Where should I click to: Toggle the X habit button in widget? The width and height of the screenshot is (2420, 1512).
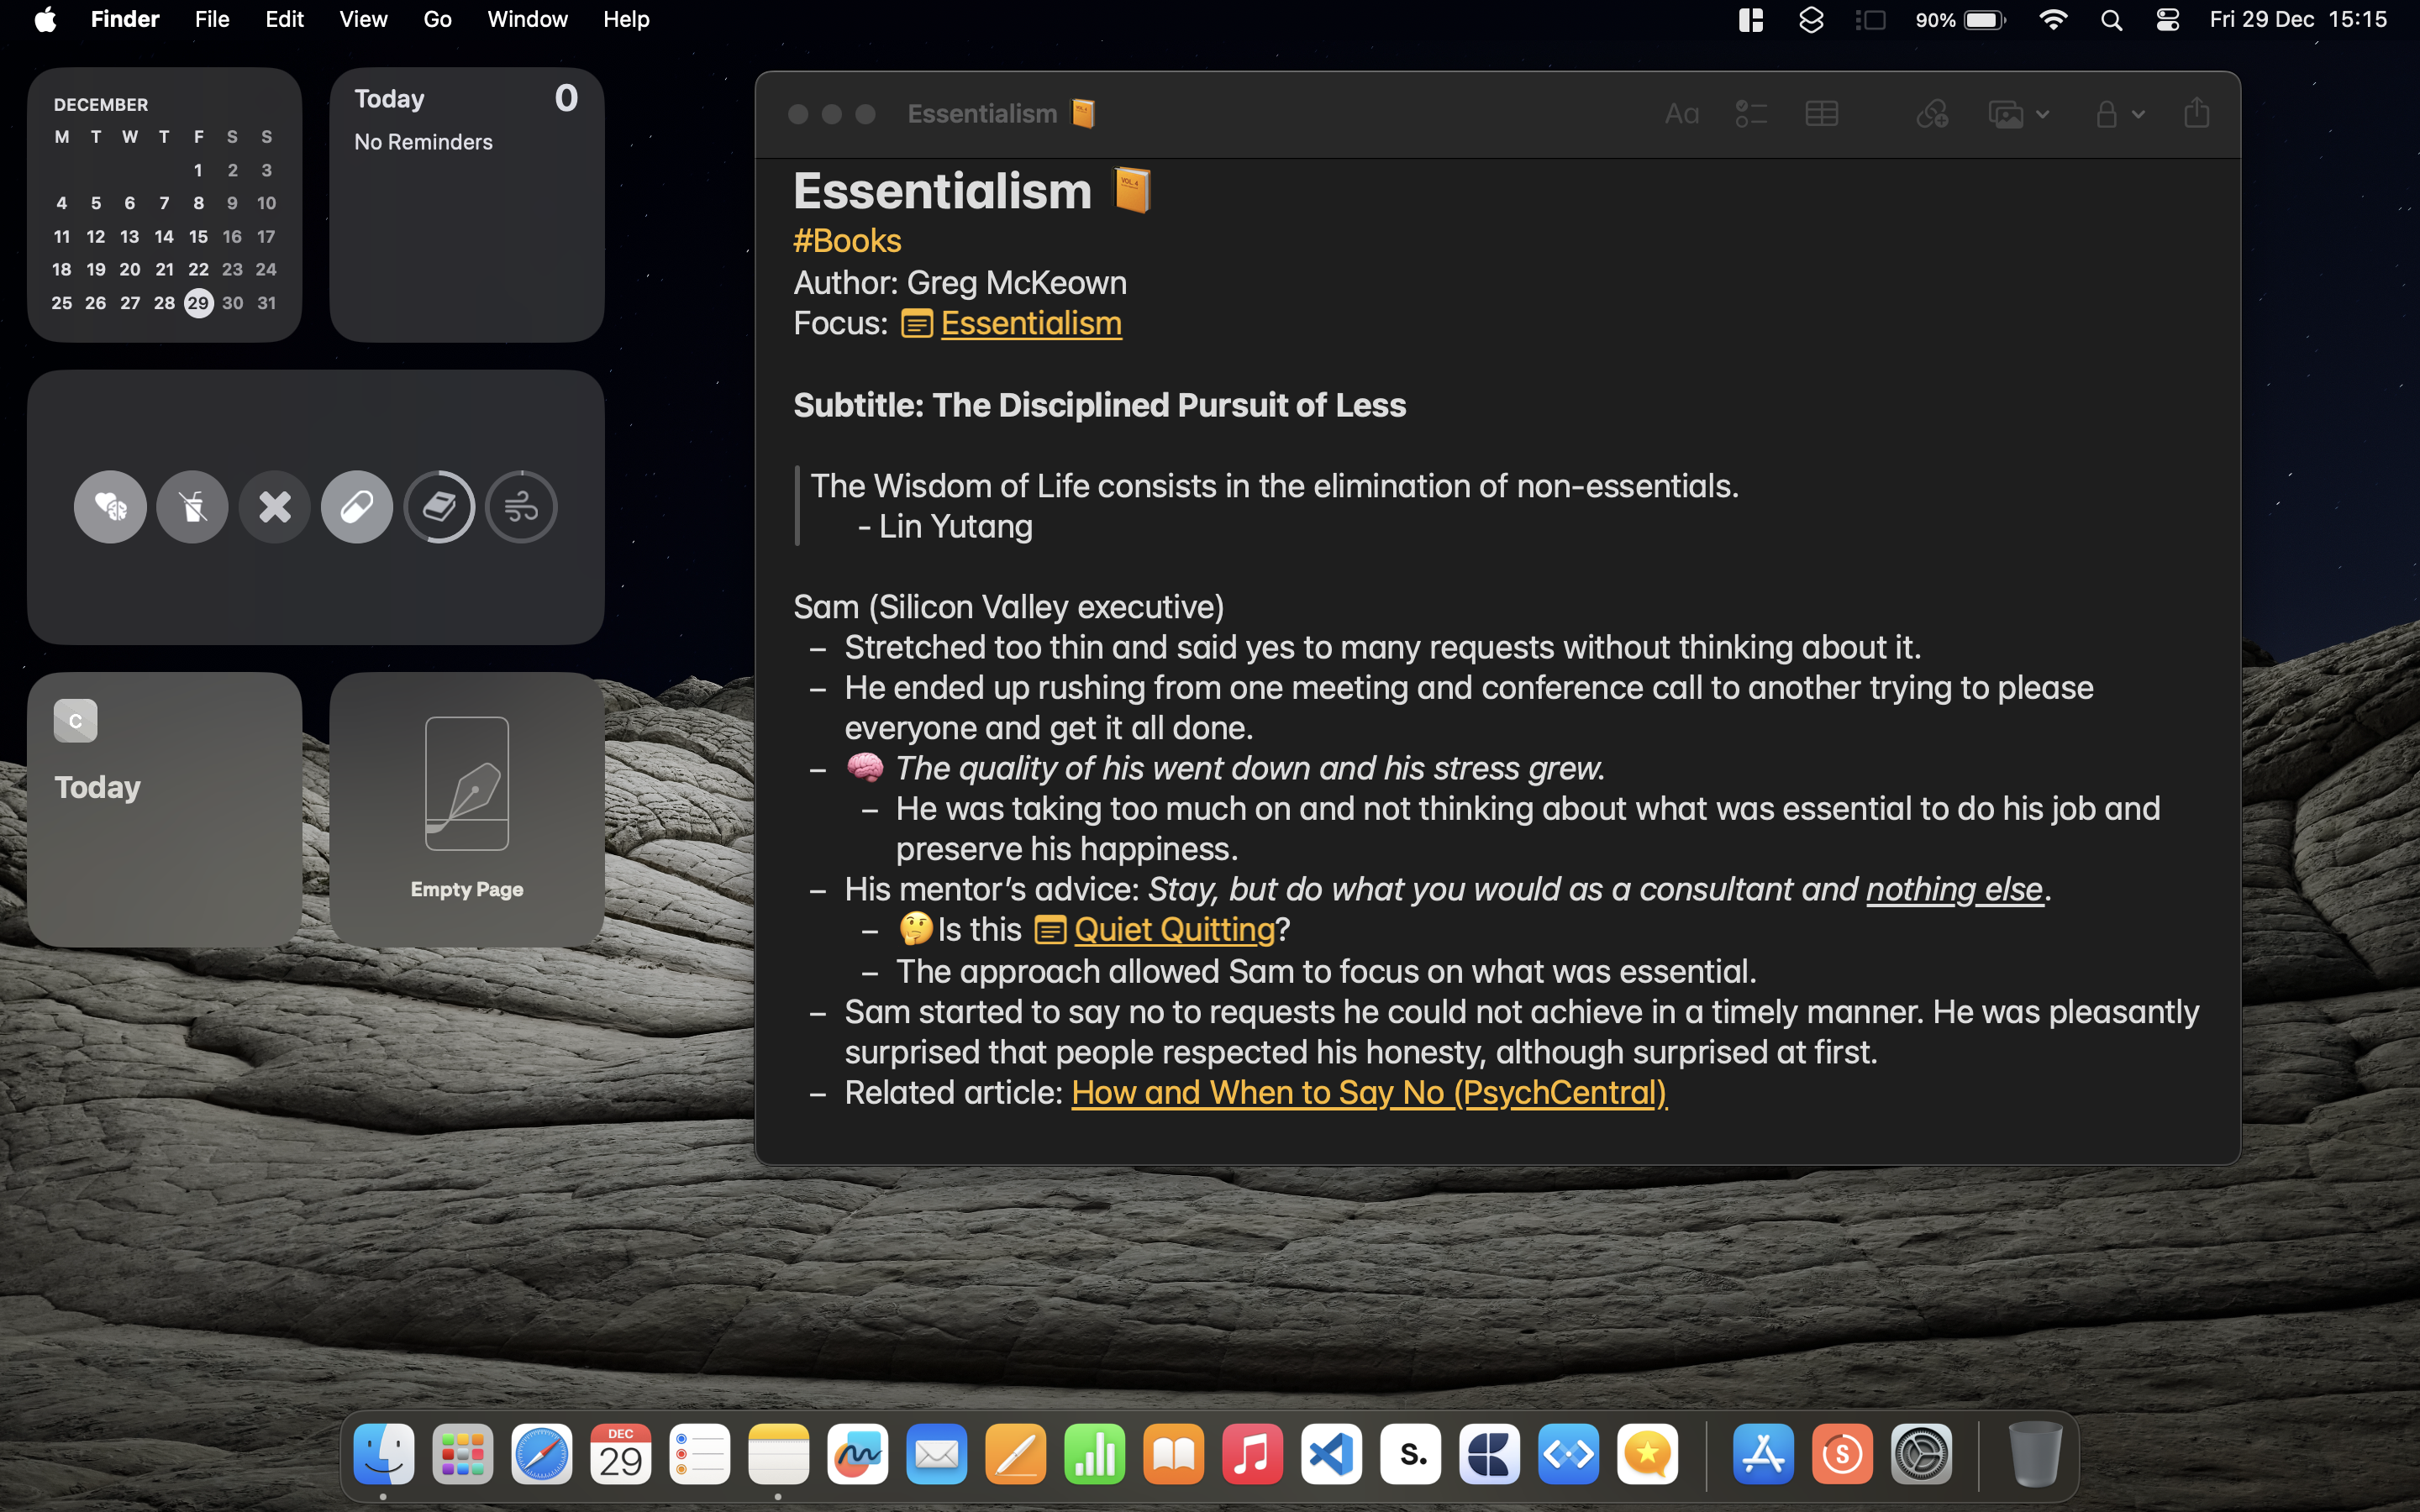point(275,507)
